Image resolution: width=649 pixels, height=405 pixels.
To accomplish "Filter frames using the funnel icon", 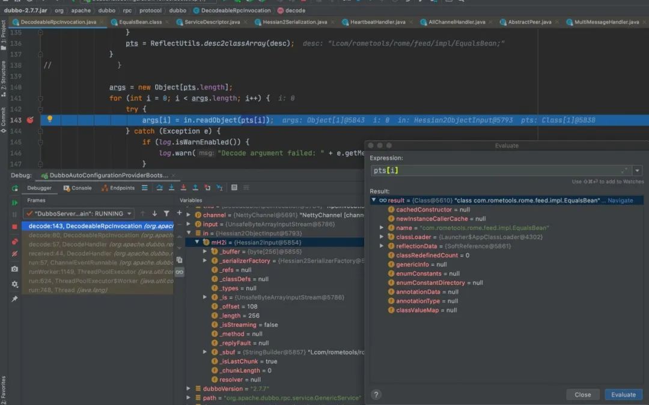I will tap(166, 213).
